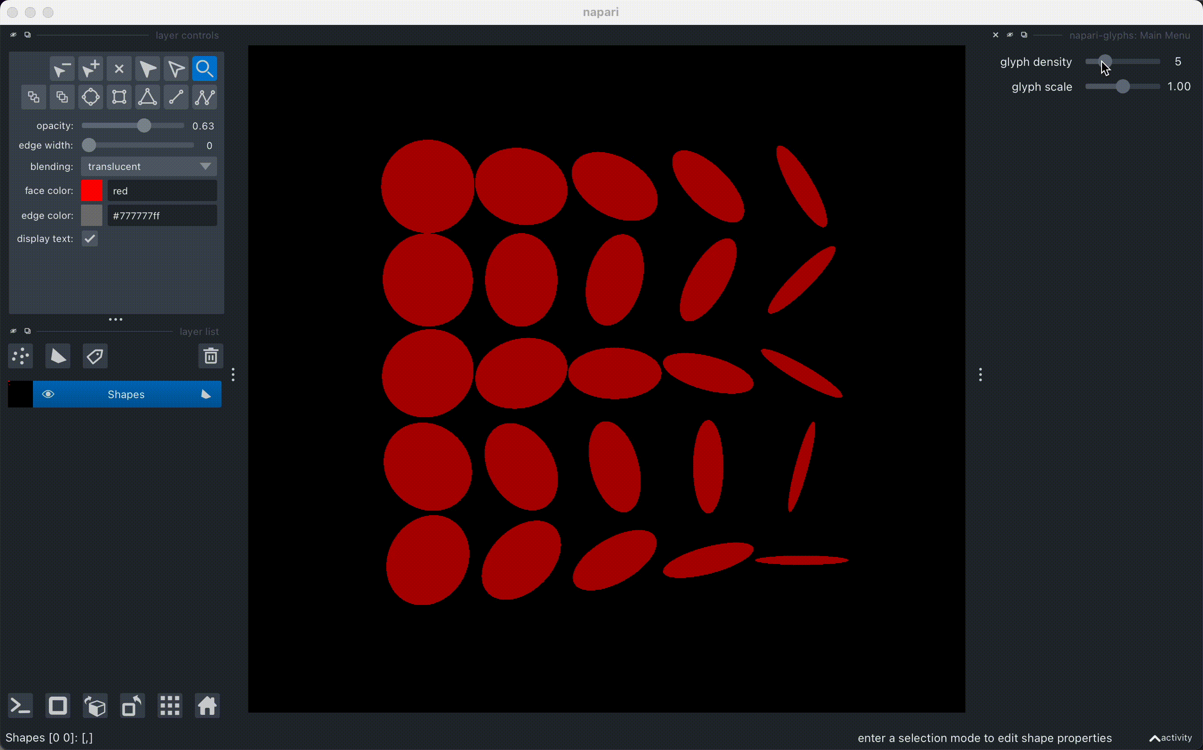Delete selected layer with trash button
Image resolution: width=1203 pixels, height=750 pixels.
(210, 356)
